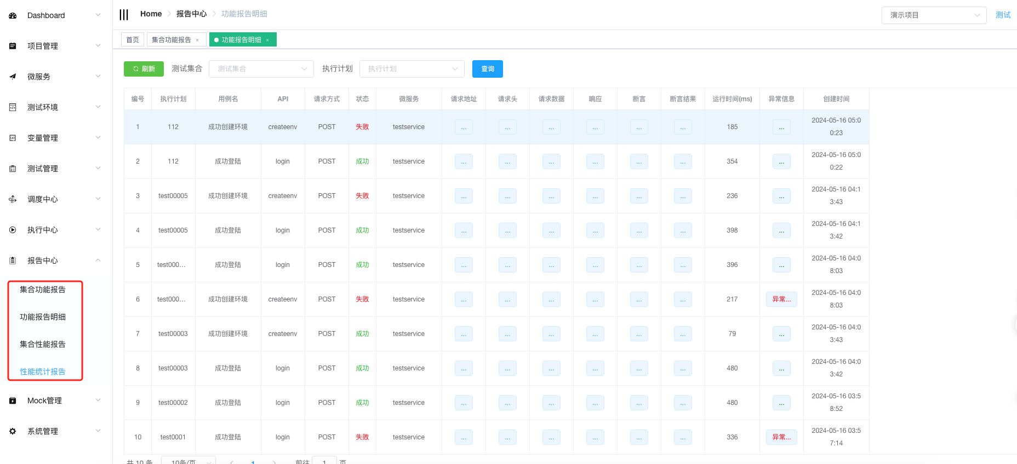Click the 测试管理 sidebar icon
Image resolution: width=1017 pixels, height=464 pixels.
coord(13,169)
